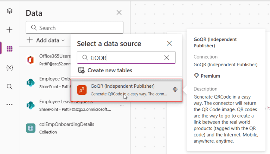Open ellipsis menu for Employee Leave Requests
The image size is (270, 154).
pos(122,105)
